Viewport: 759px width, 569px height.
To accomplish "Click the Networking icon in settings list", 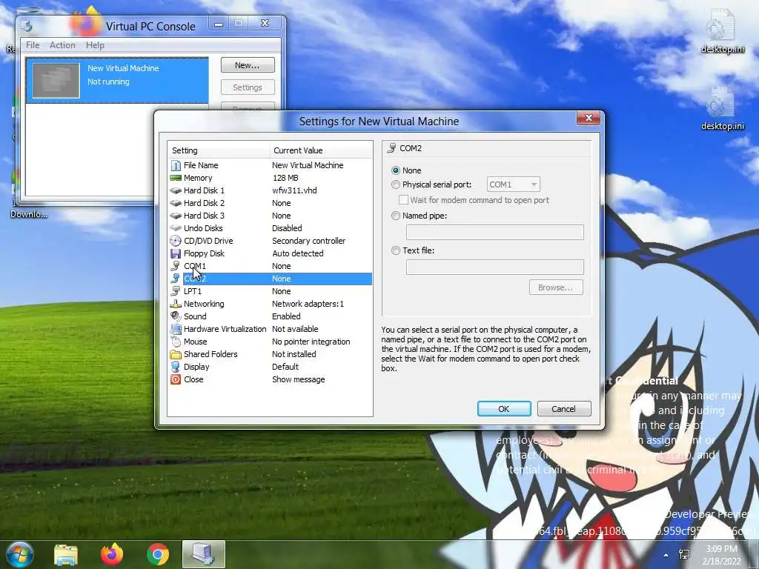I will [x=176, y=304].
